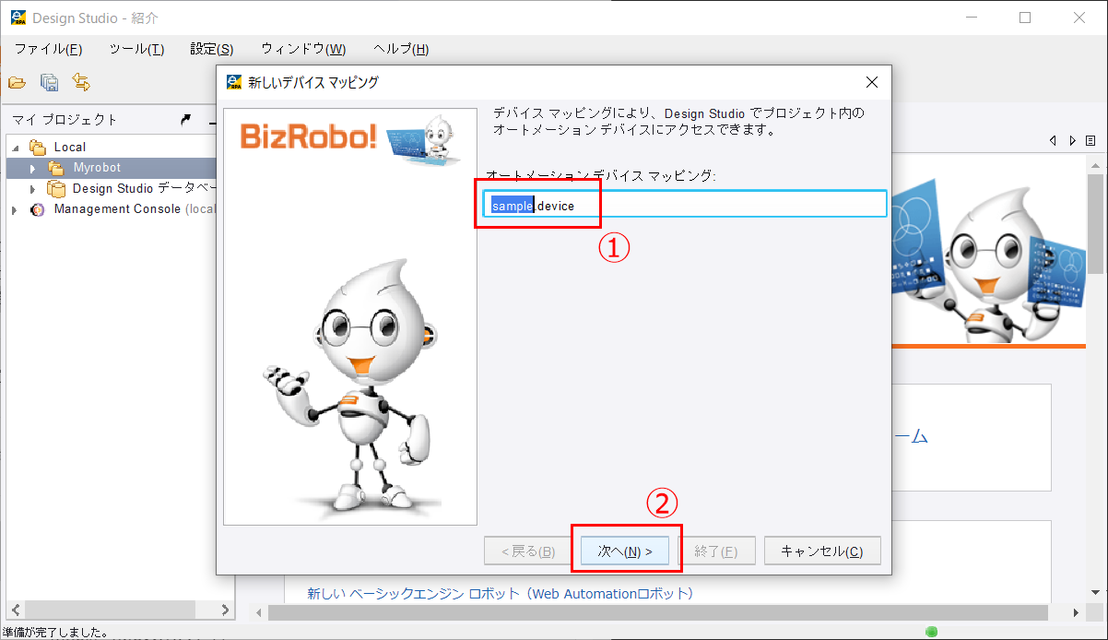Open the ヘルプ(H) menu

tap(401, 49)
